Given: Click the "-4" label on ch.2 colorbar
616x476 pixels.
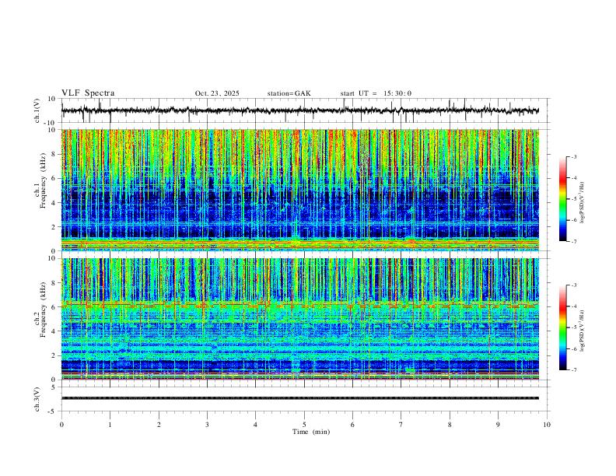Looking at the screenshot, I should point(574,306).
